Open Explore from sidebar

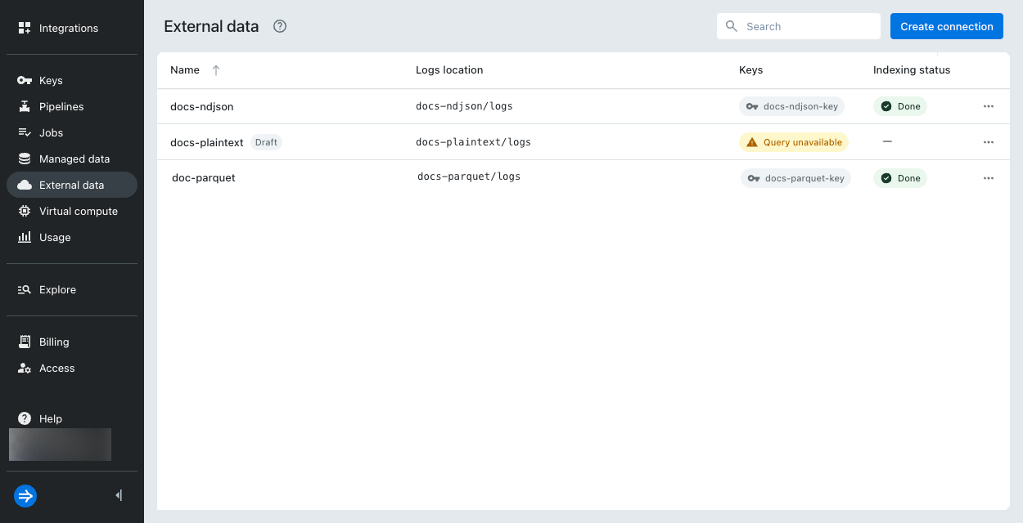(72, 289)
